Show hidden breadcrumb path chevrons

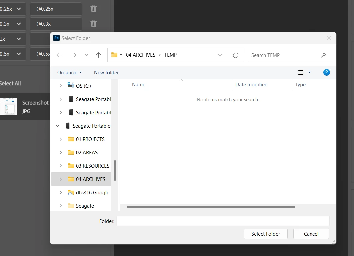[x=121, y=55]
